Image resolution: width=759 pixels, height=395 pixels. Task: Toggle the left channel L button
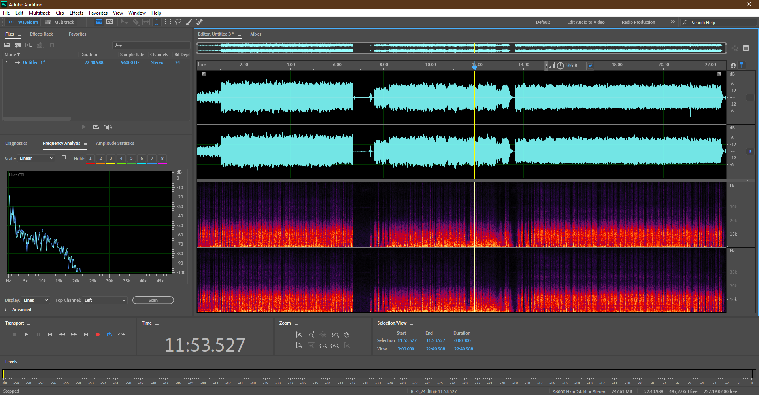tap(750, 98)
